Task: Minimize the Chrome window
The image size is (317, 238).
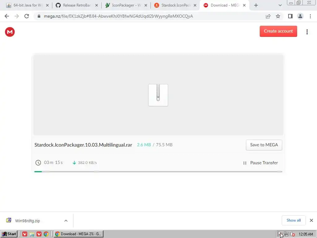Action: coord(291,2)
